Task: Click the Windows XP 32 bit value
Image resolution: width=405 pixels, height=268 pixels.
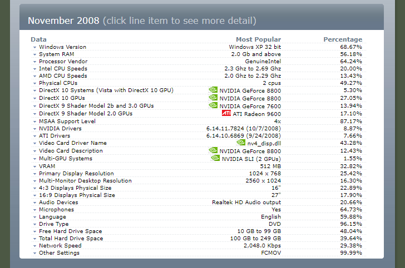Action: [x=255, y=47]
